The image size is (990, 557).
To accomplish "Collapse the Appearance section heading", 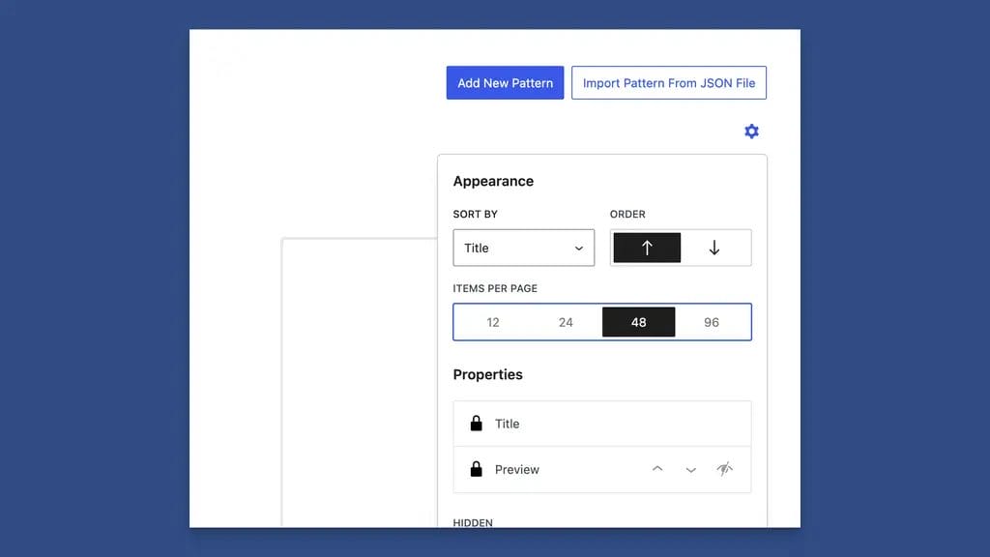I will 493,181.
